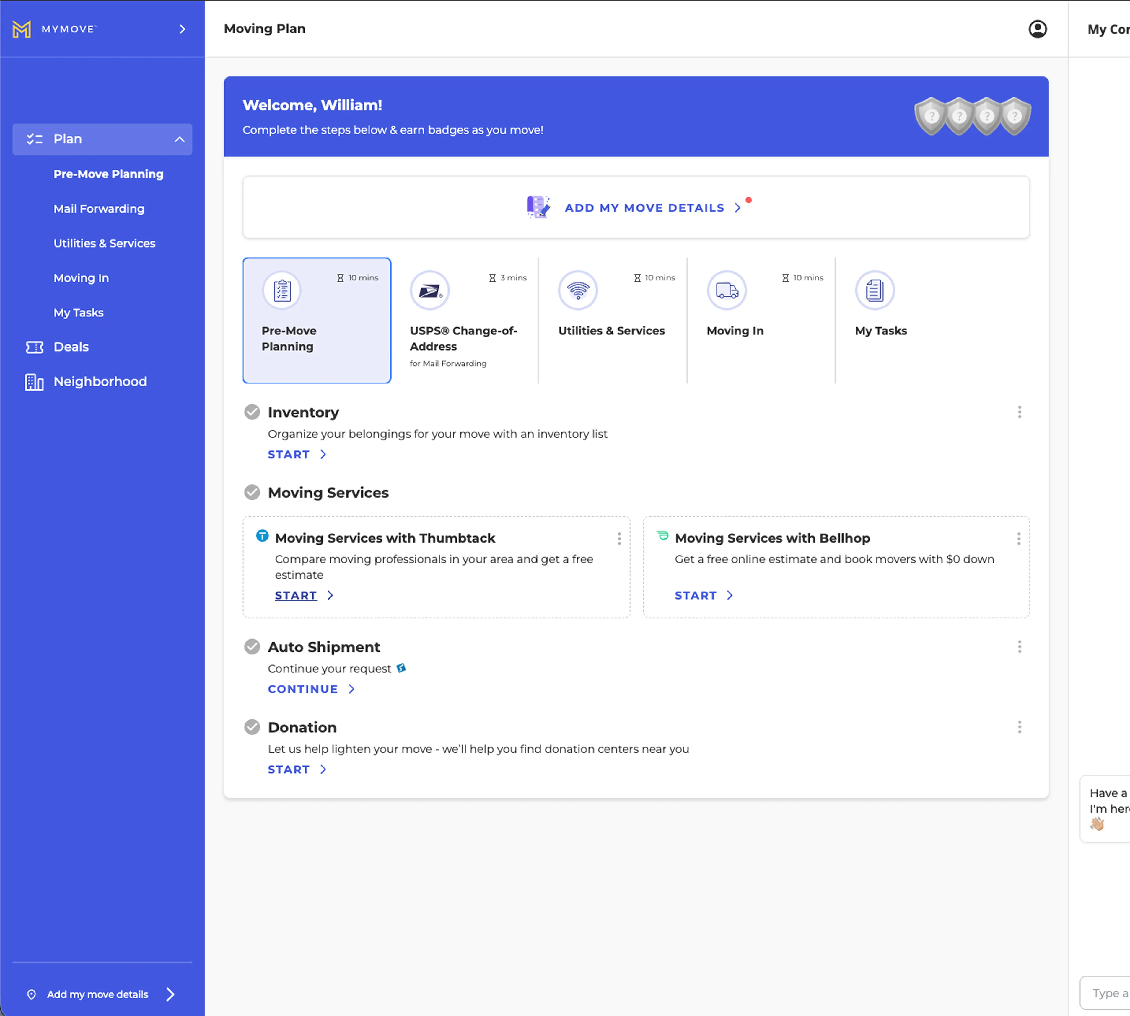Toggle the Inventory completion checkmark
Image resolution: width=1130 pixels, height=1016 pixels.
[x=252, y=411]
